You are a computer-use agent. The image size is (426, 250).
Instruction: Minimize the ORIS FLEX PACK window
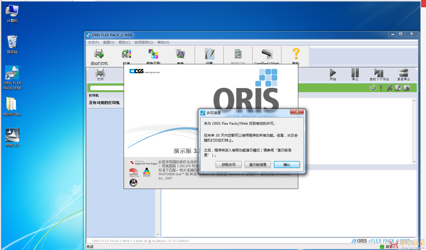click(x=393, y=34)
